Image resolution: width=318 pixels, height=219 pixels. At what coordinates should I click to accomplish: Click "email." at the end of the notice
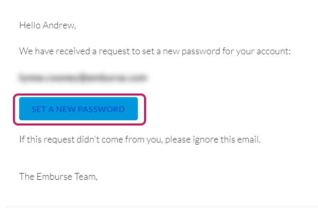[x=248, y=139]
